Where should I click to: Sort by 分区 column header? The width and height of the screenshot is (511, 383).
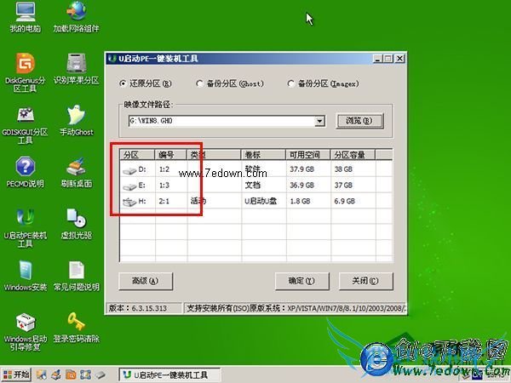pos(137,155)
